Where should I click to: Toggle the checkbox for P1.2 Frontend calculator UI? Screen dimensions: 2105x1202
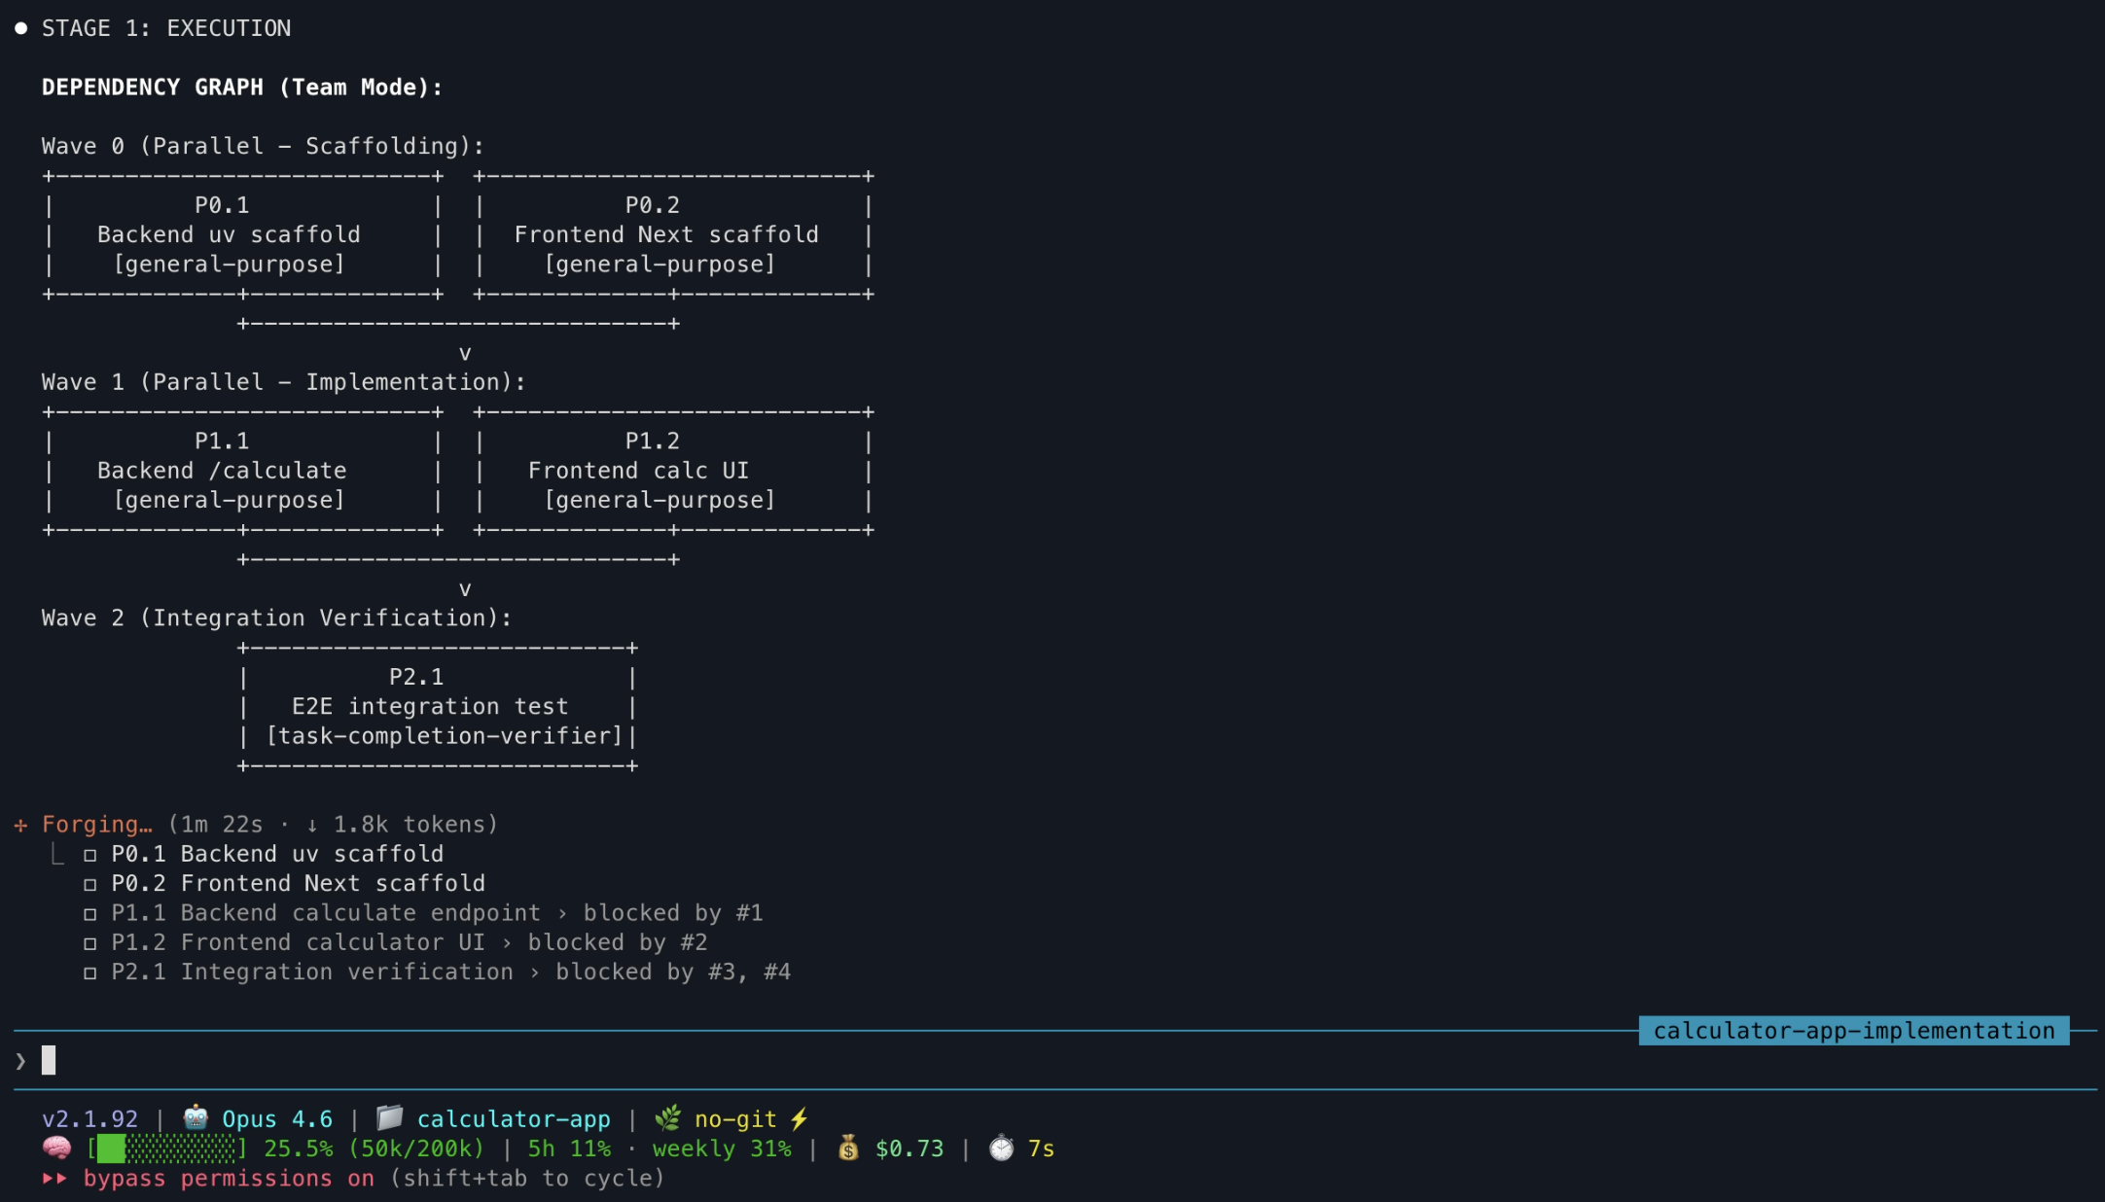coord(89,943)
